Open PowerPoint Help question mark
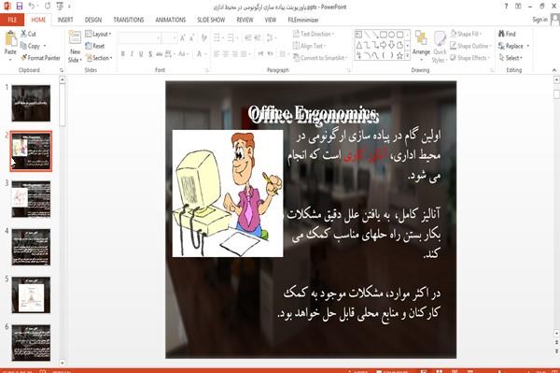The width and height of the screenshot is (560, 373). (x=506, y=7)
